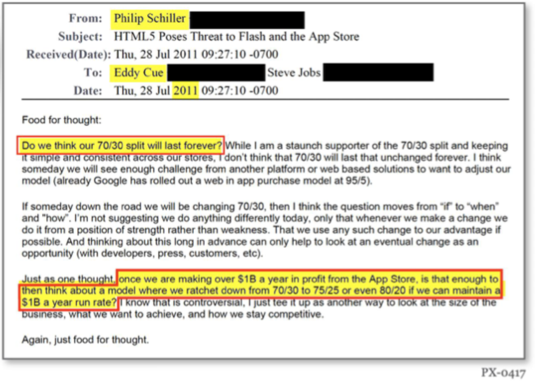This screenshot has height=383, width=535.
Task: Click the phrase "Just as one thought,"
Action: click(x=68, y=279)
